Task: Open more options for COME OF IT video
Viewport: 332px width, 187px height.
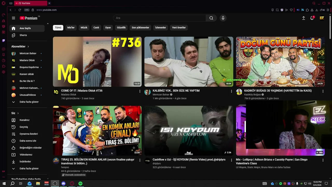Action: pos(140,91)
